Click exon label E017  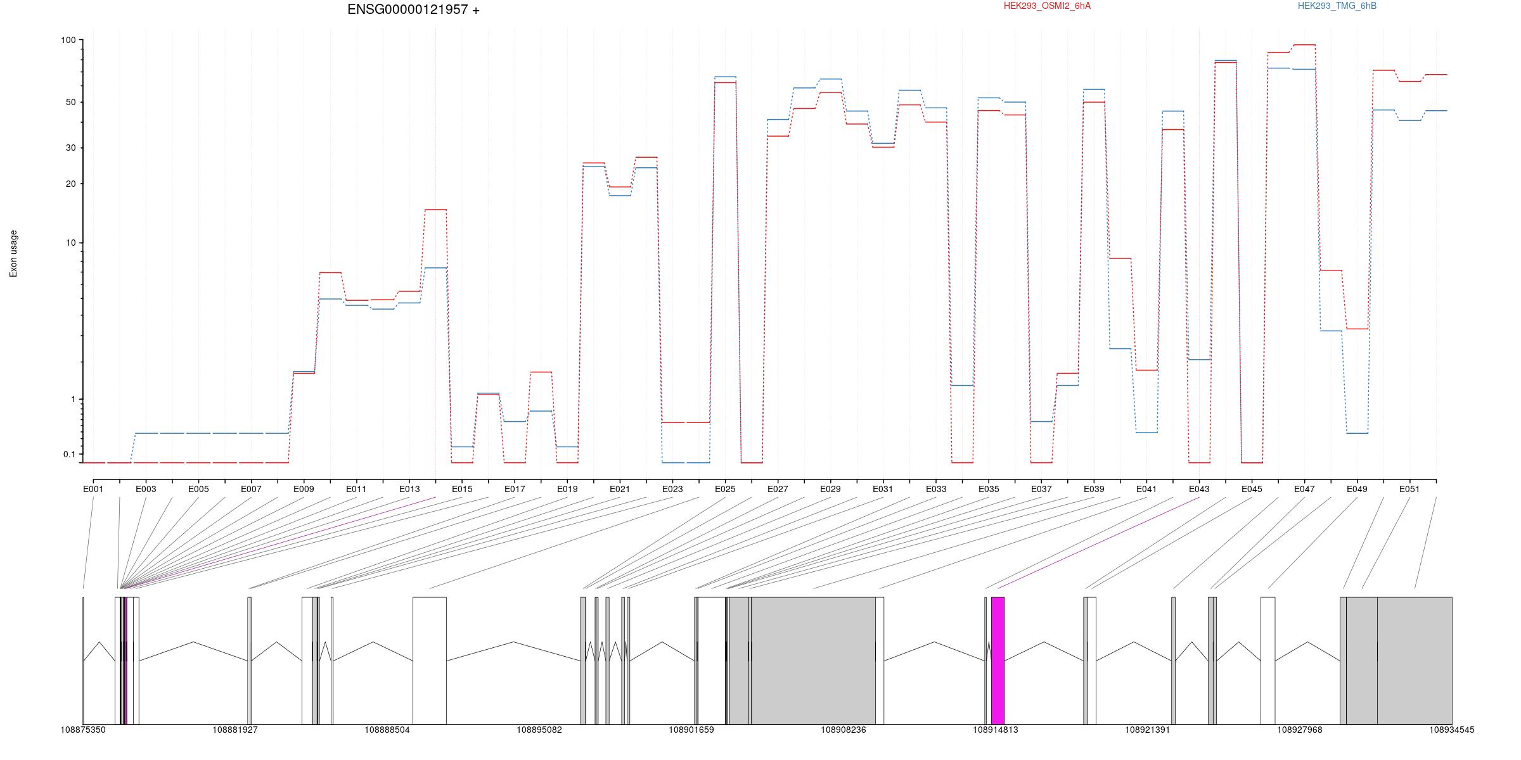(x=515, y=489)
